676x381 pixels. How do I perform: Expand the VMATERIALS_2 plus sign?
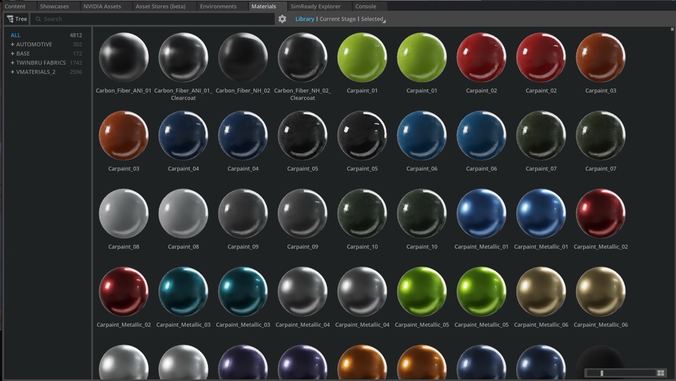[13, 72]
